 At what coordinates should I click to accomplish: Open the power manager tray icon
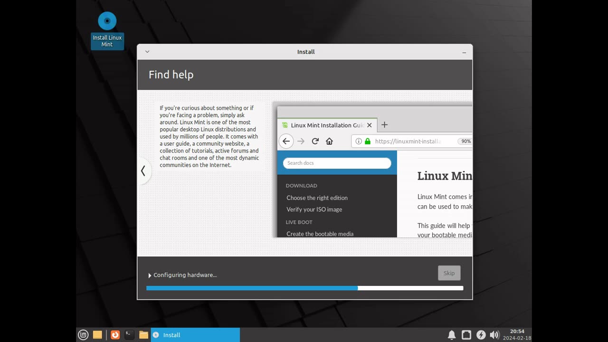point(481,335)
